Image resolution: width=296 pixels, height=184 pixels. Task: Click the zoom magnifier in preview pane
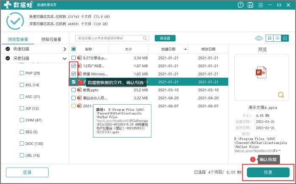(x=281, y=95)
